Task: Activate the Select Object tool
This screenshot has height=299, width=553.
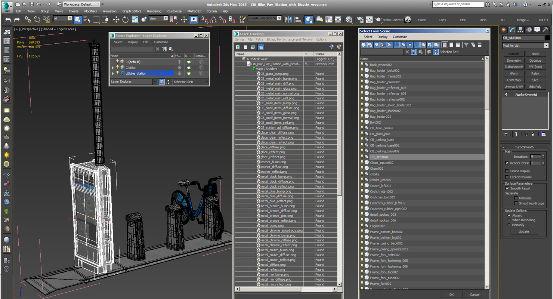Action: (78, 19)
